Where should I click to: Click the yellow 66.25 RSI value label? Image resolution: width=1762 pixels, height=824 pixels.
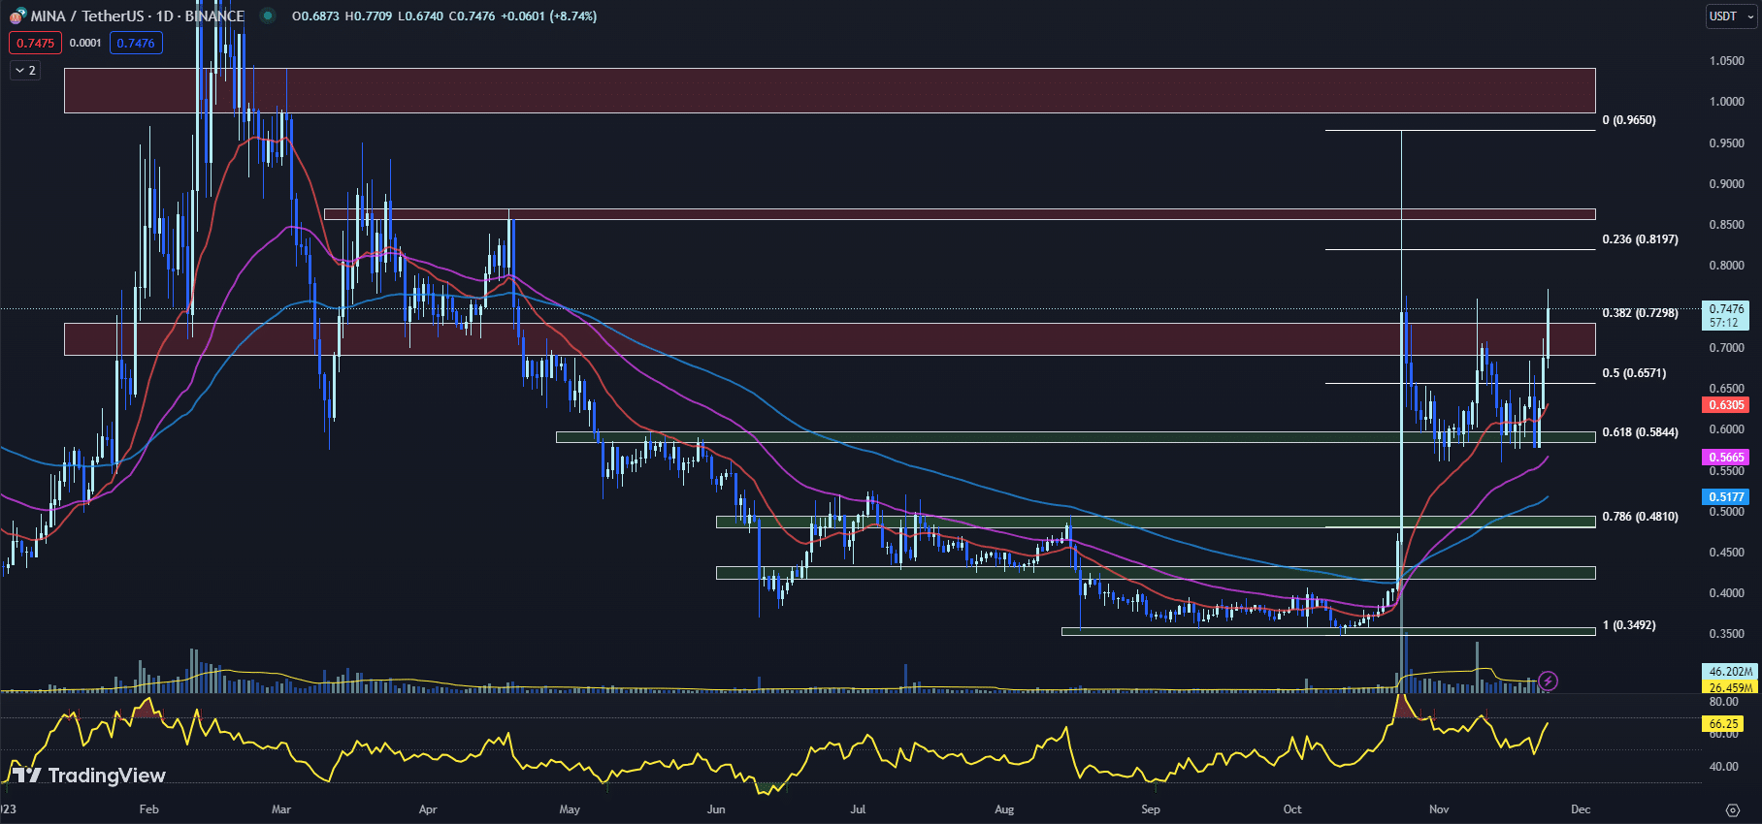click(1723, 724)
